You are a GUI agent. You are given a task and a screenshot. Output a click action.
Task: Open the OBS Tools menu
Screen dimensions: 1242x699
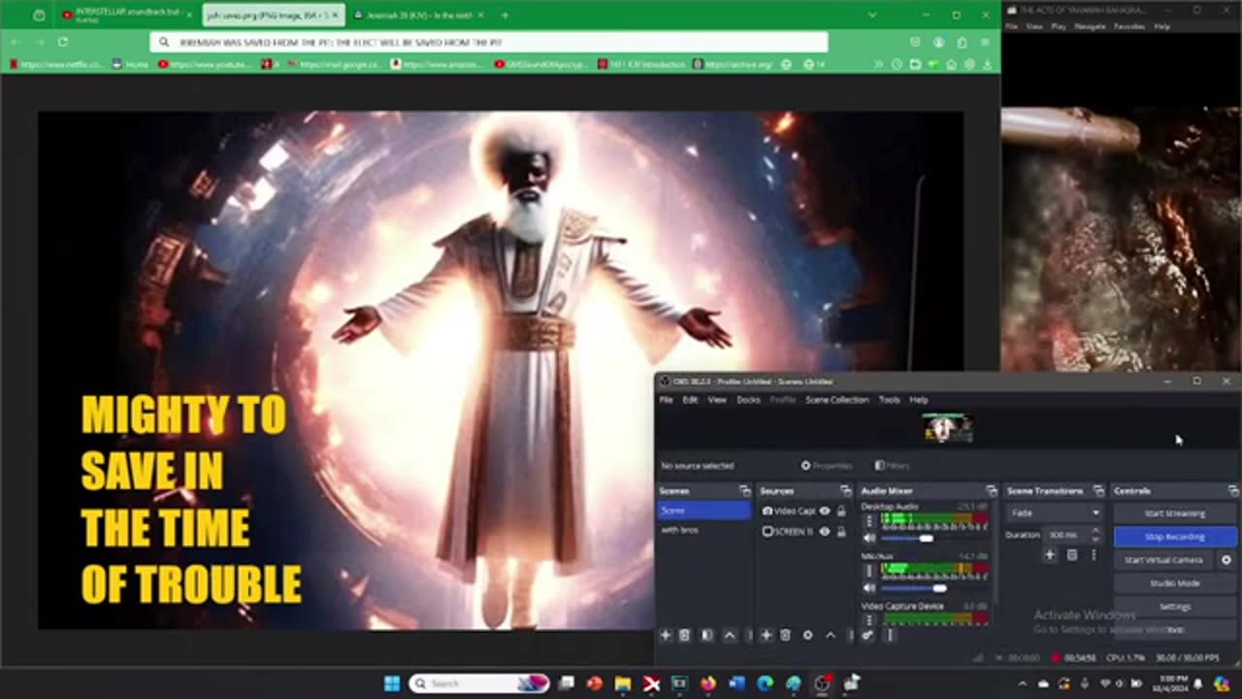coord(890,400)
